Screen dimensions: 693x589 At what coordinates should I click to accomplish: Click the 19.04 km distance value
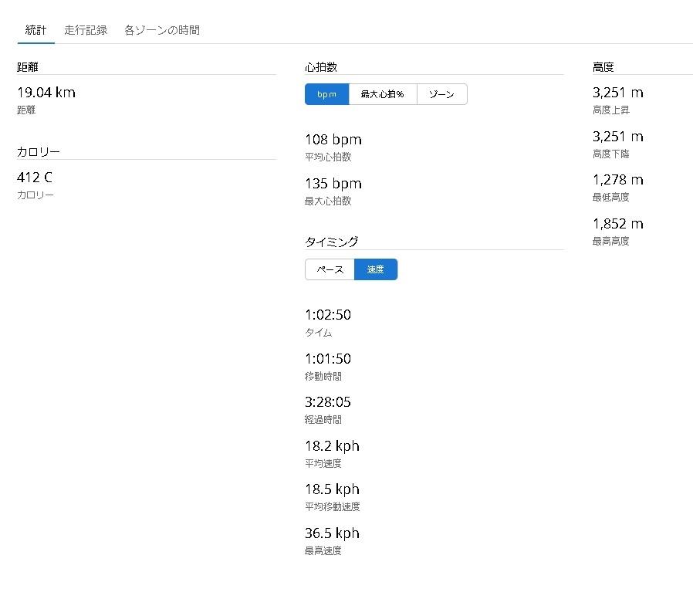click(x=46, y=93)
